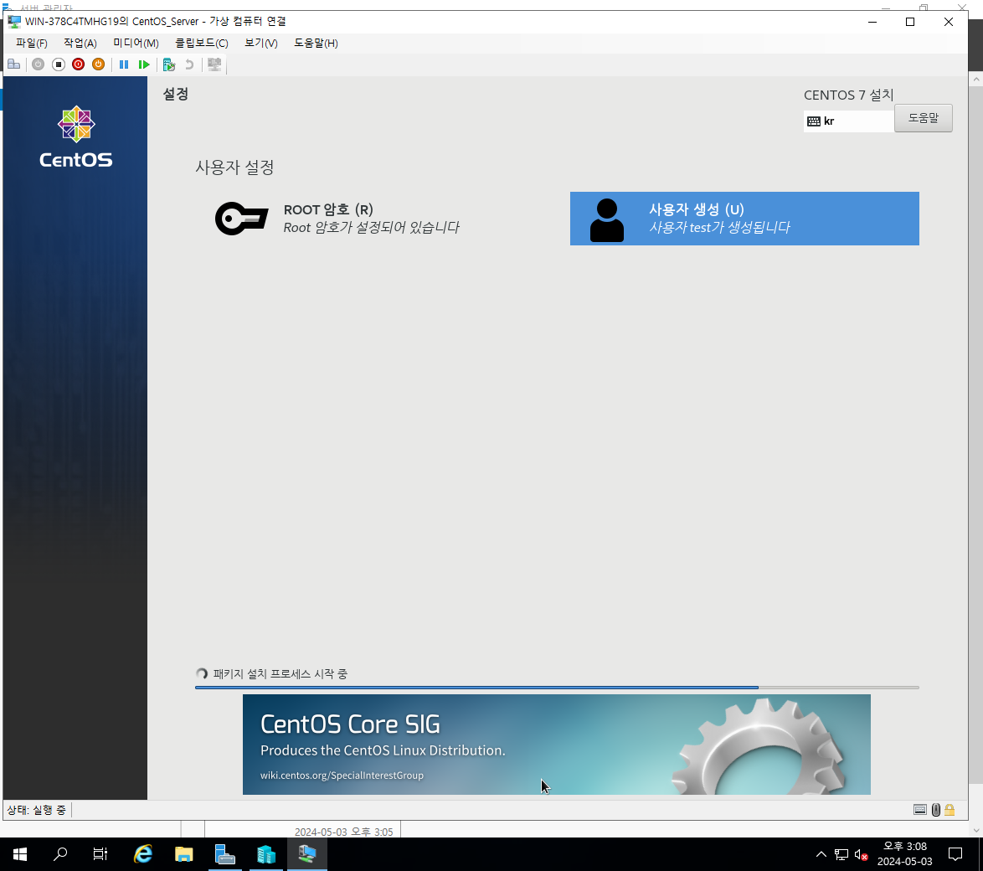Click the CentOS Core SIG banner

pos(556,745)
